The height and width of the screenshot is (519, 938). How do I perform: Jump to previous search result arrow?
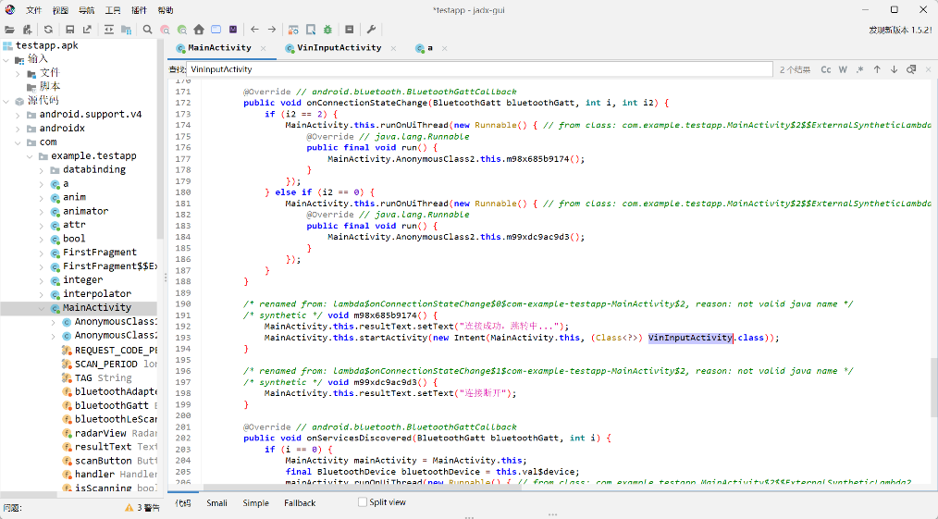click(x=877, y=69)
